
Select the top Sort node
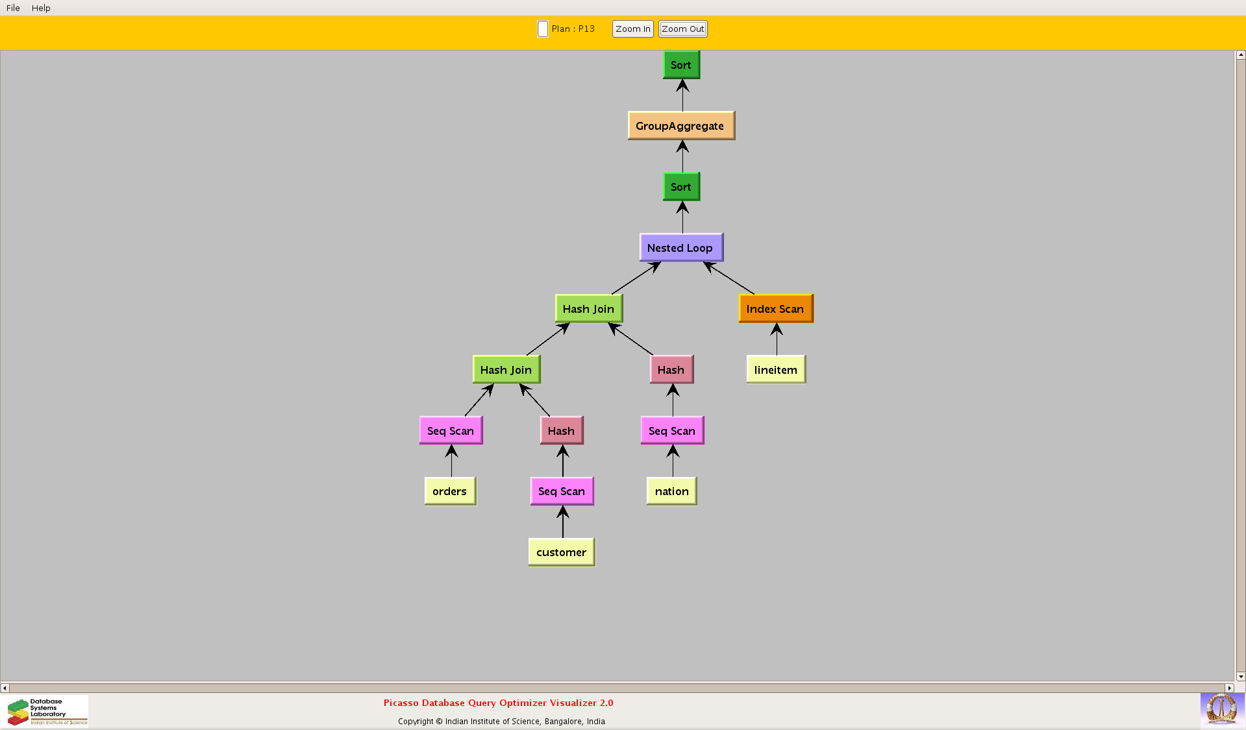tap(681, 65)
